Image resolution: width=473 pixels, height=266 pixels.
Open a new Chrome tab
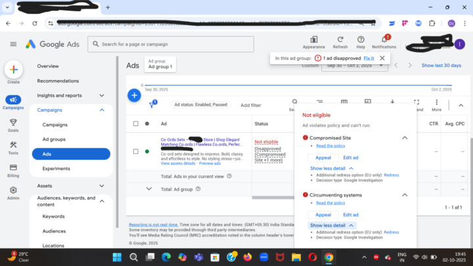(108, 7)
